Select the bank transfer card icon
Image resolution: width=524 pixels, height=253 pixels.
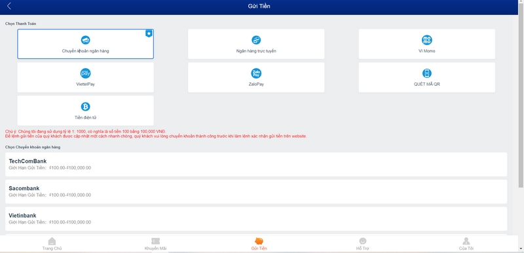click(86, 41)
